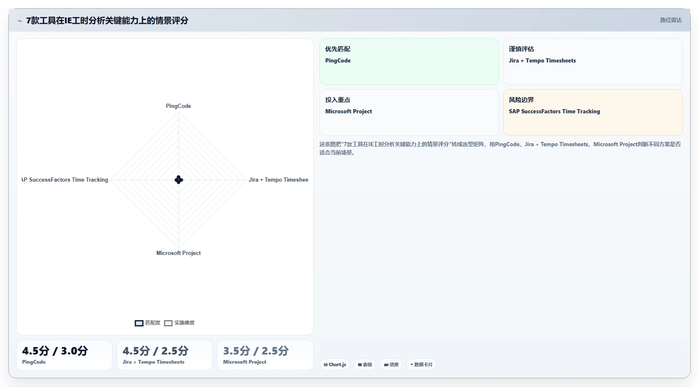699x387 pixels.
Task: Click the SuccessFactors Time Tracking axis label
Action: tap(65, 180)
